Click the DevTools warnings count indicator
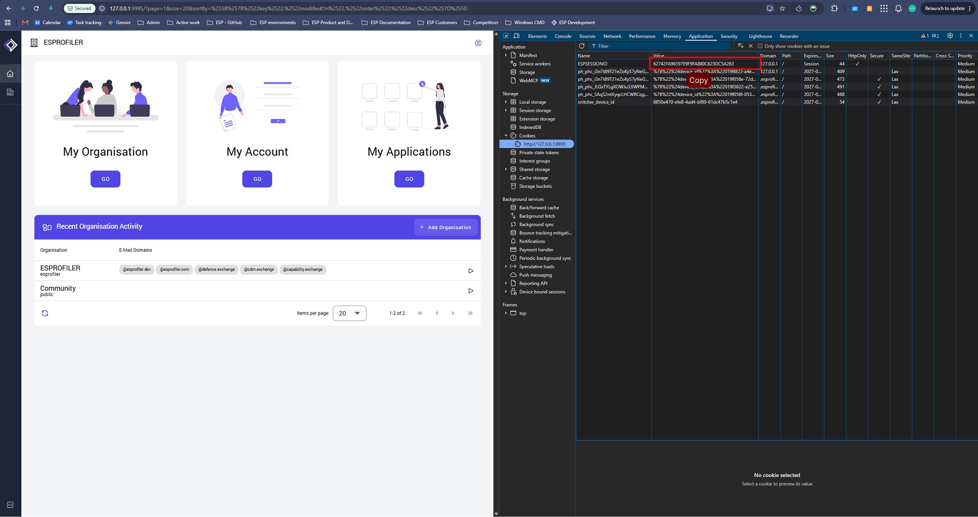 pos(925,36)
